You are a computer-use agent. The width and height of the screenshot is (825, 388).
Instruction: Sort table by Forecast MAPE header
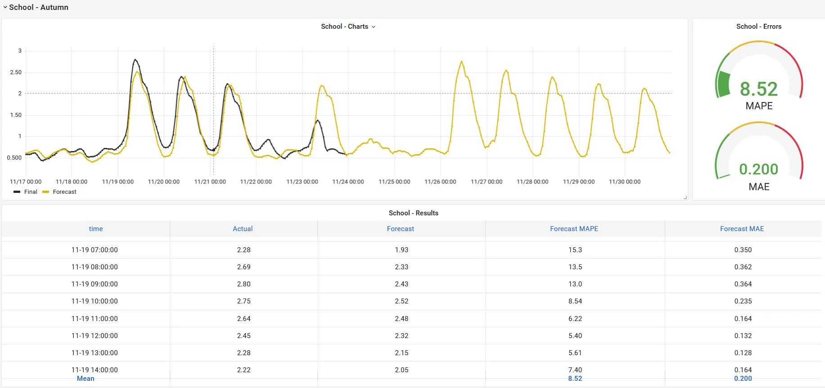(x=574, y=229)
